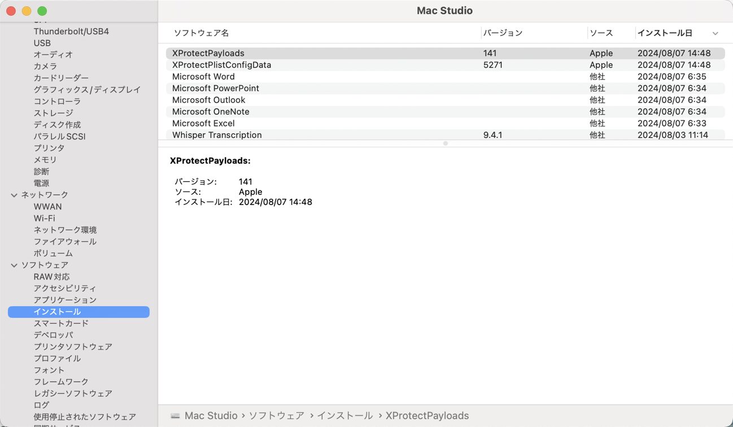Click version 9.4.1 cell

click(x=493, y=135)
